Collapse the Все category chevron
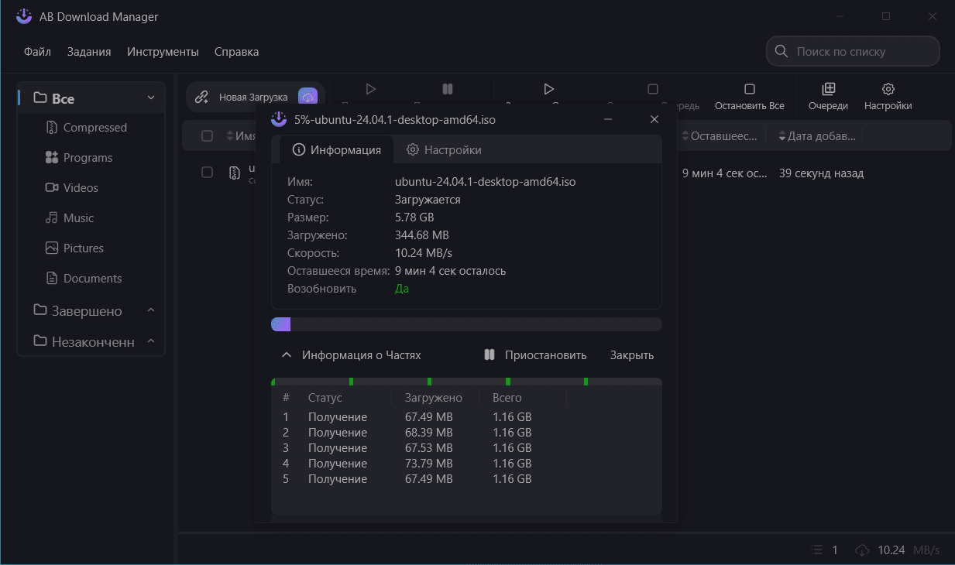This screenshot has width=955, height=565. [151, 98]
